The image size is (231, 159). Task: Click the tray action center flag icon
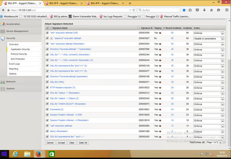(x=202, y=154)
